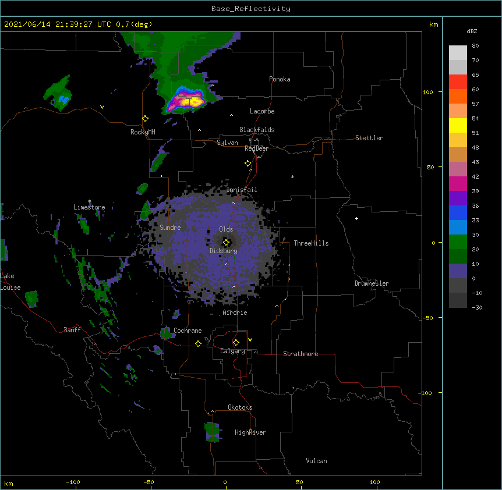Click the RockyMH city label
The image size is (502, 490).
(x=143, y=132)
